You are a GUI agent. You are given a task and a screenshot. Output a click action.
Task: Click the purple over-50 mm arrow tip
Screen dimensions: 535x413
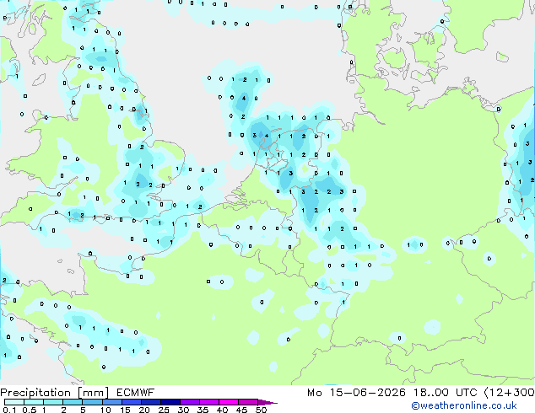pyautogui.click(x=267, y=403)
